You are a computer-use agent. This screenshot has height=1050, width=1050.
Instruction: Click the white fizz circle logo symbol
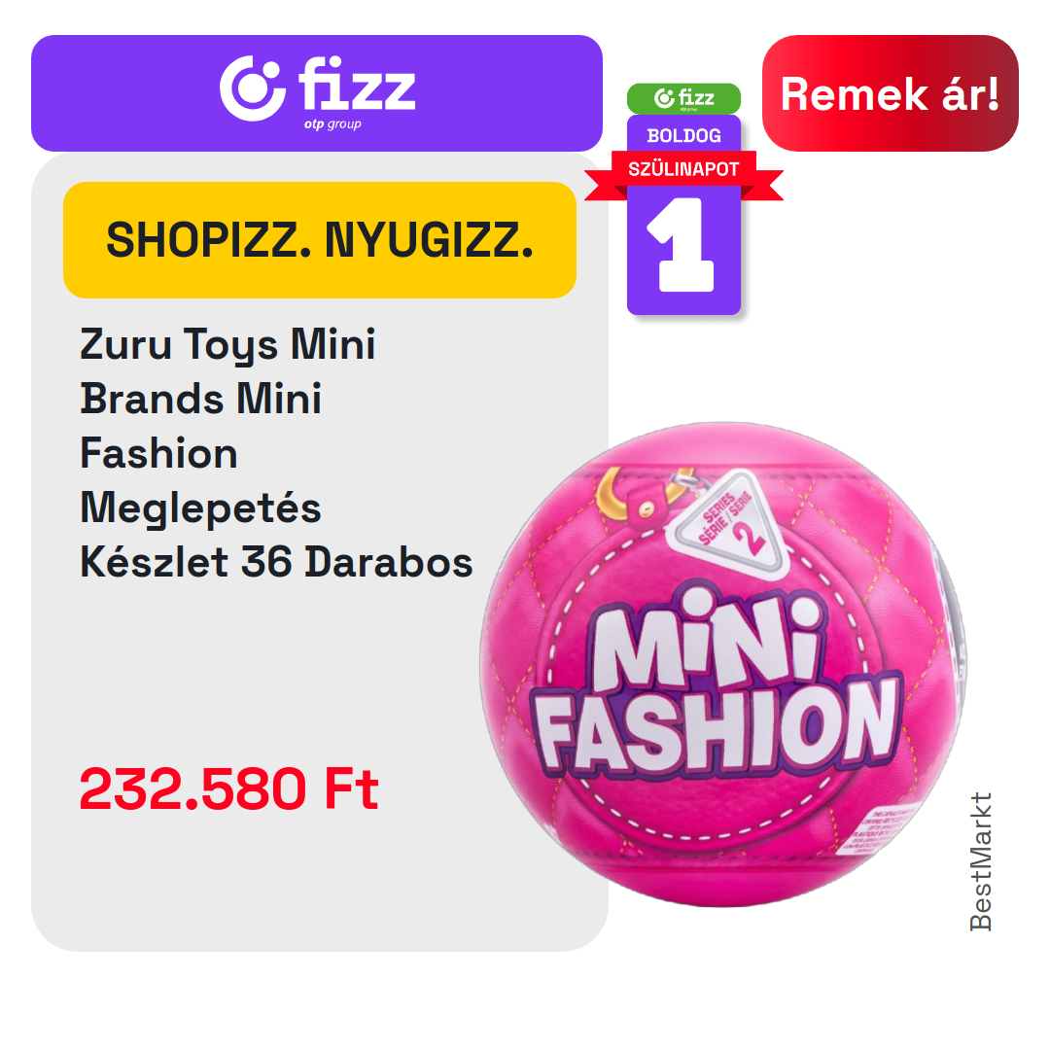pos(253,88)
